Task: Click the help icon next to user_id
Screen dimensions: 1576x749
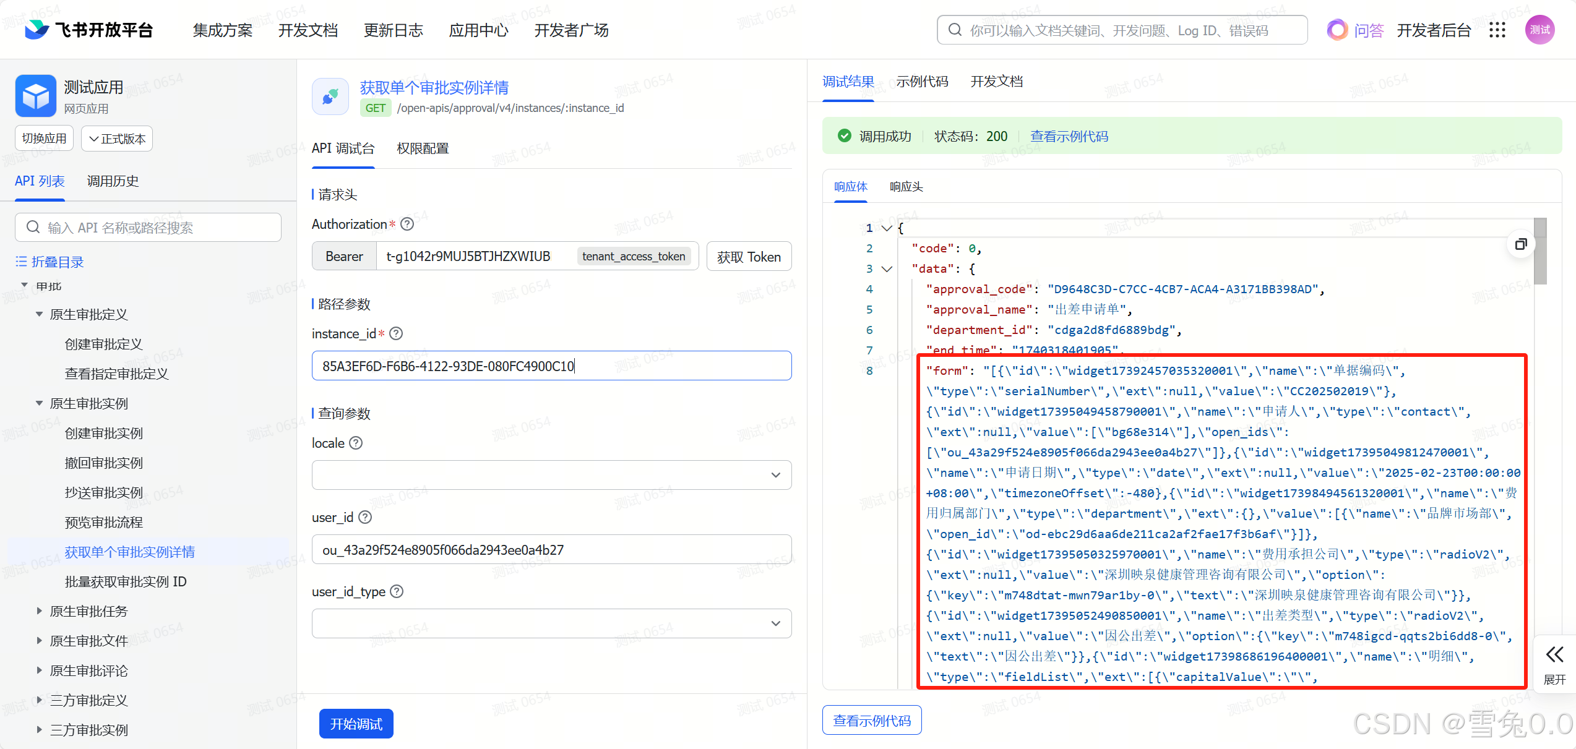Action: coord(365,517)
